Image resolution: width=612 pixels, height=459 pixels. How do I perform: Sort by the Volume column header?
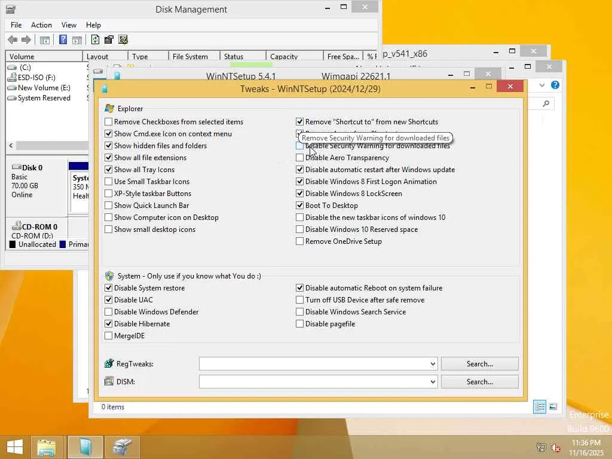pyautogui.click(x=44, y=57)
